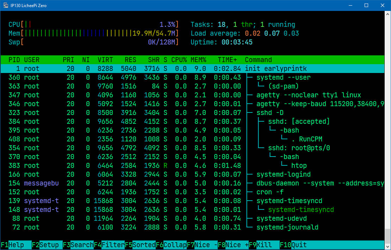The width and height of the screenshot is (391, 250).
Task: Sort by the MEM% column header
Action: (x=198, y=60)
